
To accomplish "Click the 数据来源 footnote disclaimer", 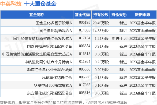I will (64, 103).
